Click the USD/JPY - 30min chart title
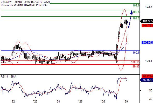This screenshot has width=153, height=103. (25, 2)
